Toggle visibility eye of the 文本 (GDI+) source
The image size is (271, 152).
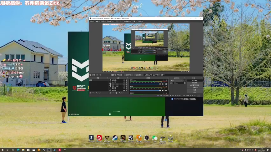[x=124, y=86]
